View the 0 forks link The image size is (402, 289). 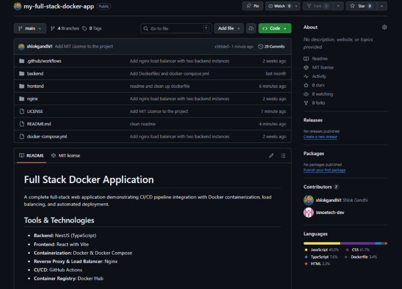tap(314, 103)
